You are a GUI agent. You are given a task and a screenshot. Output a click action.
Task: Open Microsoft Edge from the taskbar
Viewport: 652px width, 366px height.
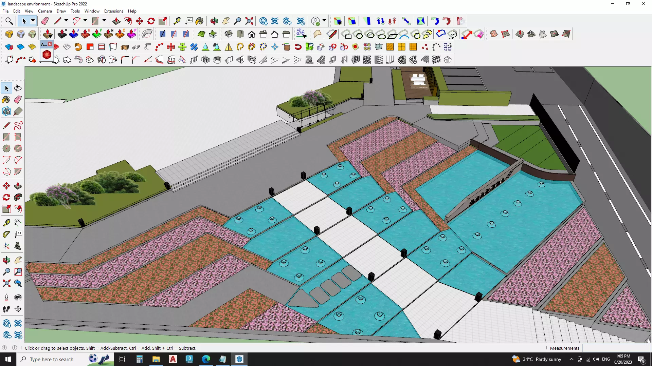[206, 359]
